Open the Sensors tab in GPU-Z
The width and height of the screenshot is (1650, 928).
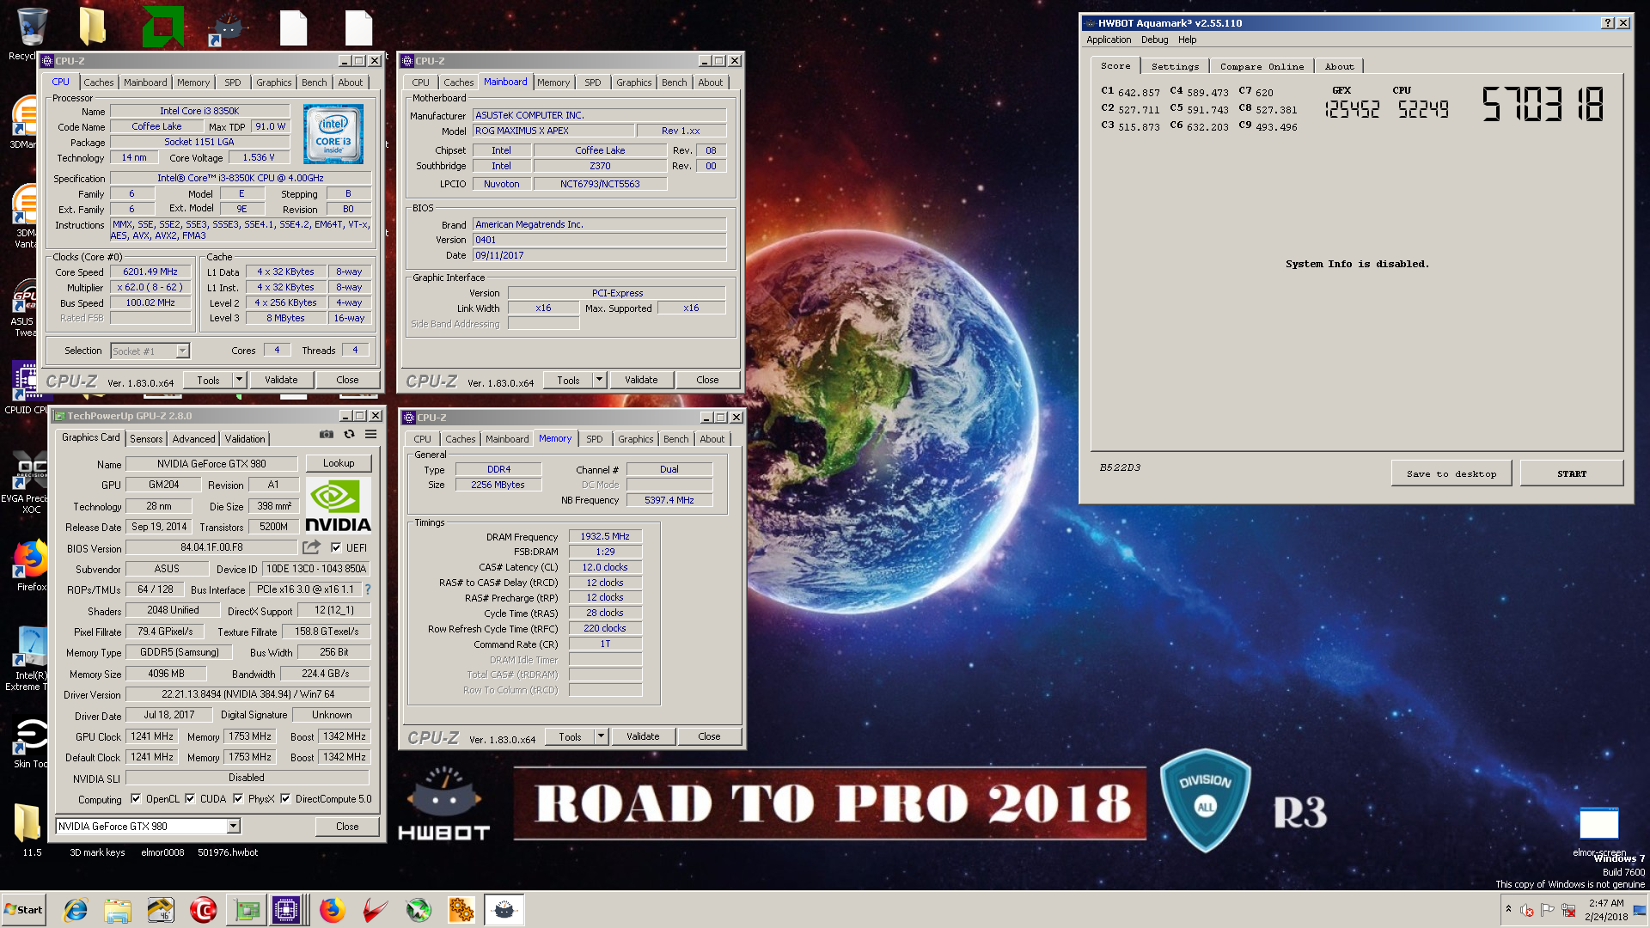coord(146,439)
